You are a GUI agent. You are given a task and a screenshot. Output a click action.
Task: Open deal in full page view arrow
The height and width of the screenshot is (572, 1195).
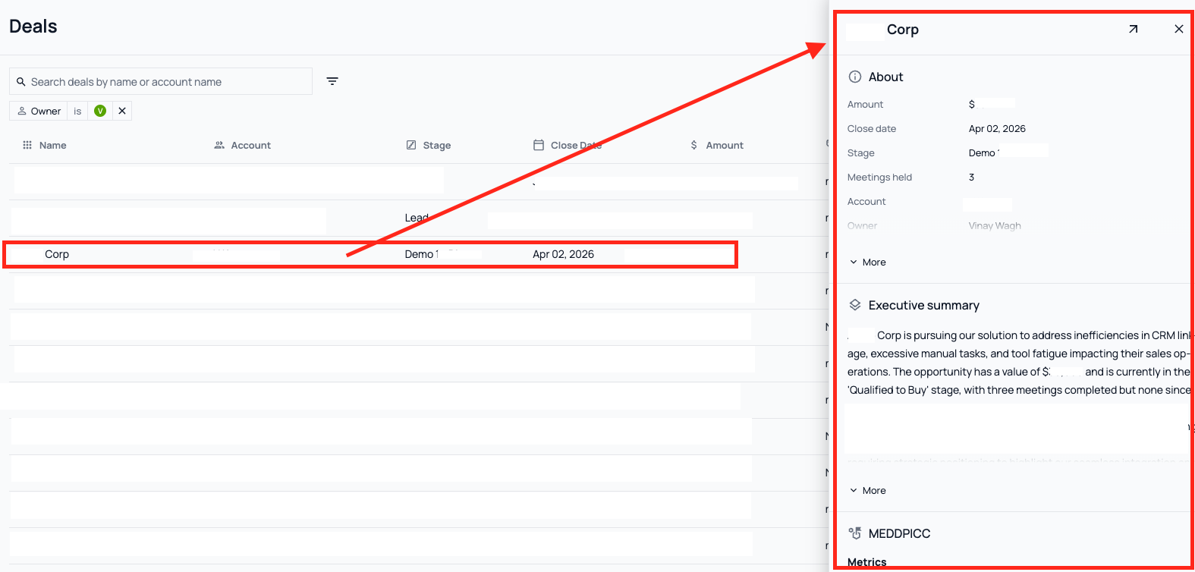coord(1133,30)
